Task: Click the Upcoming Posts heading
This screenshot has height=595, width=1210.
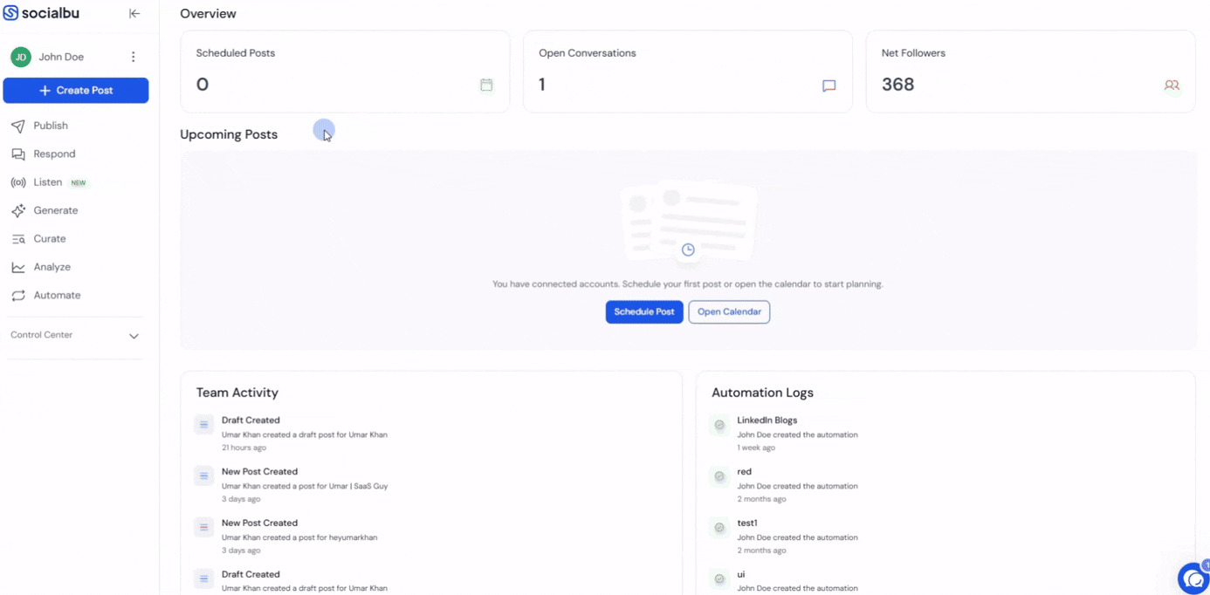Action: coord(229,134)
